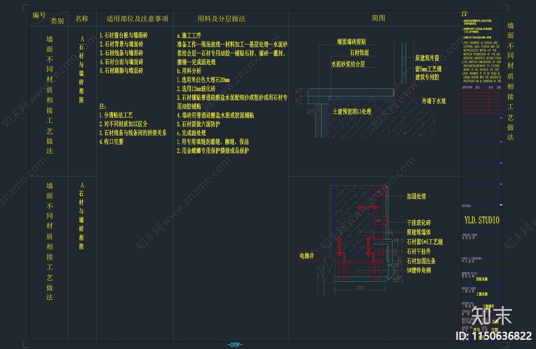Viewport: 536px width, 349px height.
Task: Select the text '2.选用12mm玻化砖'
Action: tap(196, 89)
